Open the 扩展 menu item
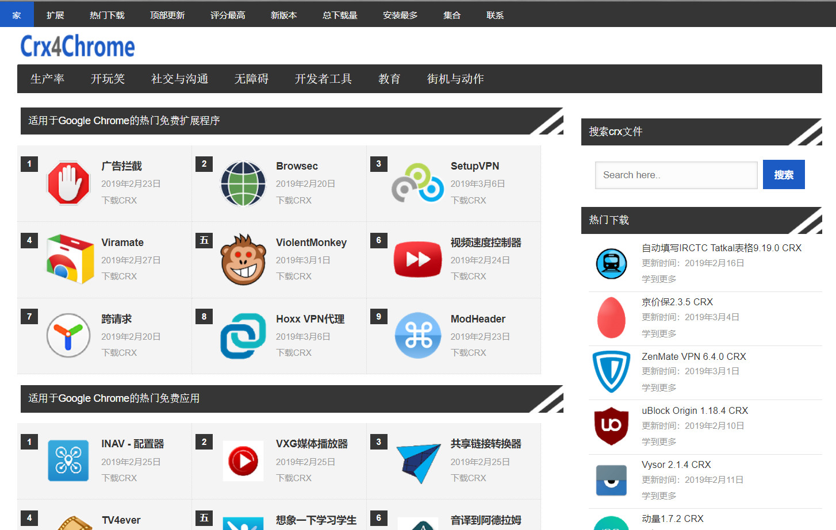Viewport: 836px width, 530px height. (x=55, y=15)
